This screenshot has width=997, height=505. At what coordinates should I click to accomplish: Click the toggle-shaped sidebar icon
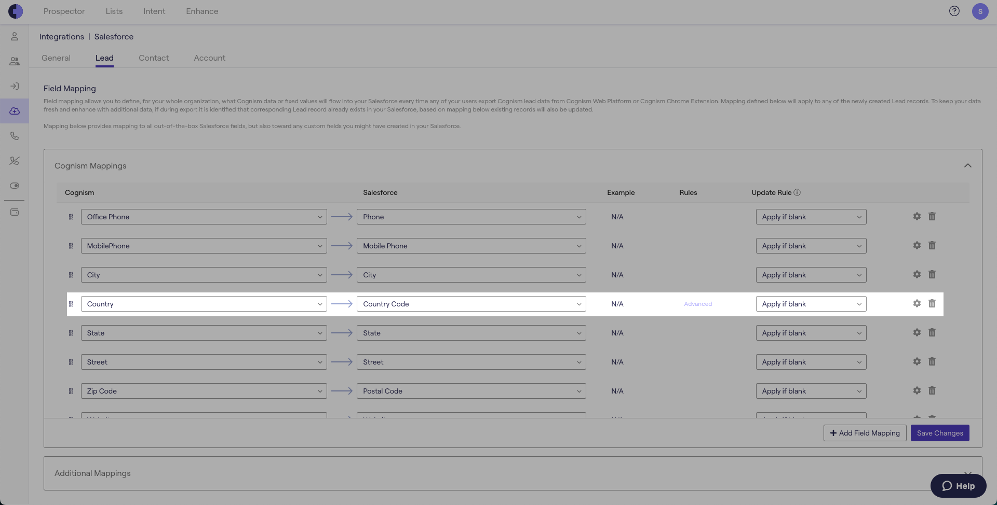(15, 186)
